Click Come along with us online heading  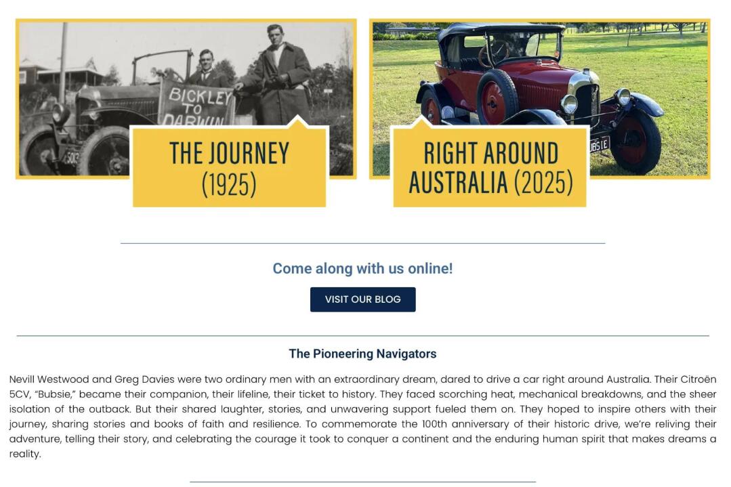click(x=362, y=268)
